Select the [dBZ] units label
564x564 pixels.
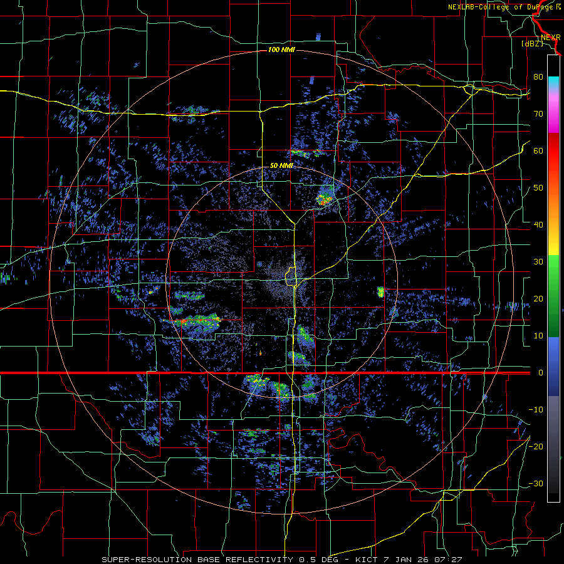532,43
